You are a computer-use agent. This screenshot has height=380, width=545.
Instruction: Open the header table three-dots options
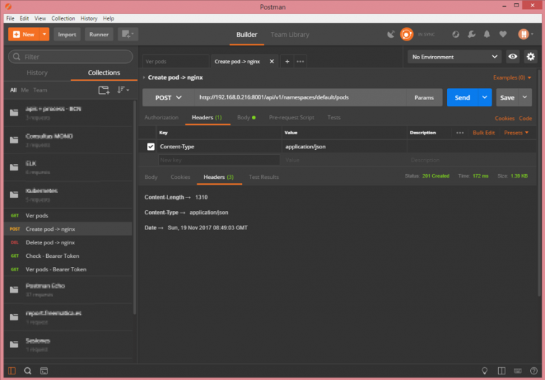(x=460, y=133)
